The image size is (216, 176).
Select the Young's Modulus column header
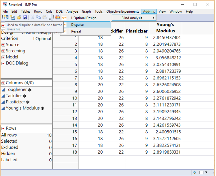point(166,28)
